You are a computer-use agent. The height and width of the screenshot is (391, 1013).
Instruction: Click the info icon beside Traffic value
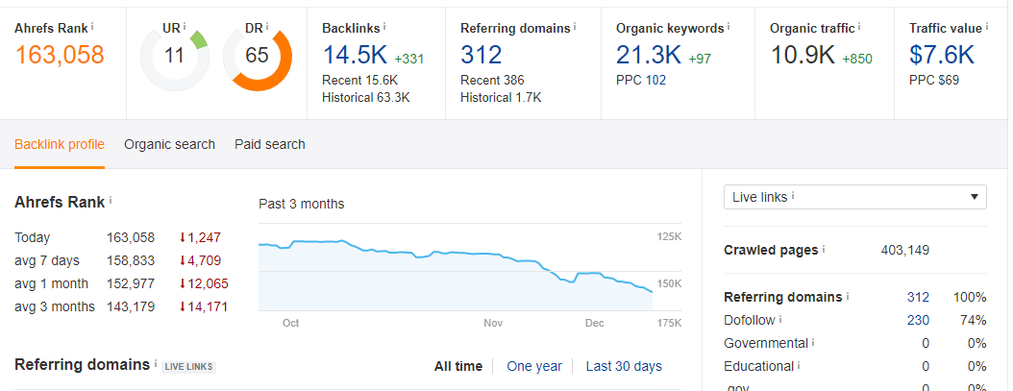click(988, 27)
